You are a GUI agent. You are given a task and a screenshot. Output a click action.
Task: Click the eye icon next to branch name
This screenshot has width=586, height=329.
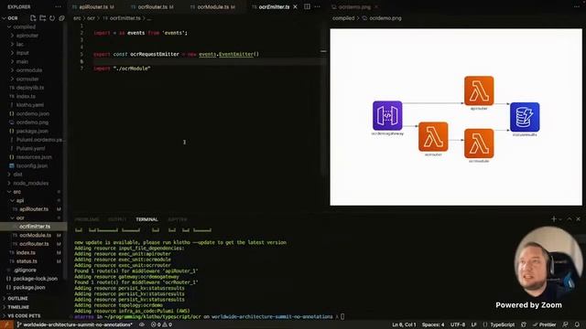[142, 324]
